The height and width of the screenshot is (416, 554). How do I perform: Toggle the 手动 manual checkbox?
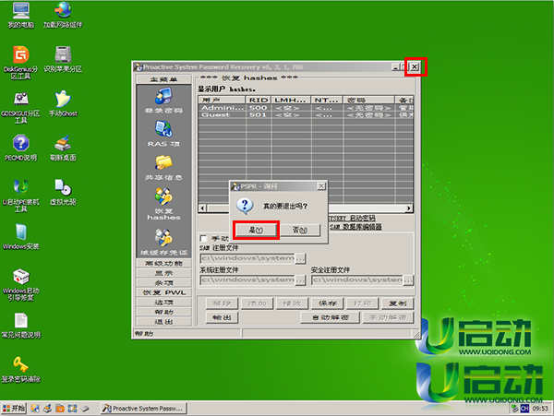click(x=203, y=238)
